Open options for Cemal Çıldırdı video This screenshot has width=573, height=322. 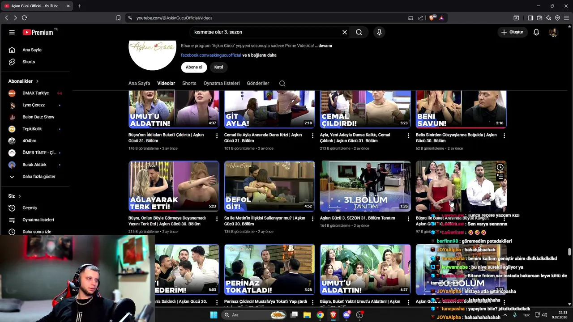[408, 136]
